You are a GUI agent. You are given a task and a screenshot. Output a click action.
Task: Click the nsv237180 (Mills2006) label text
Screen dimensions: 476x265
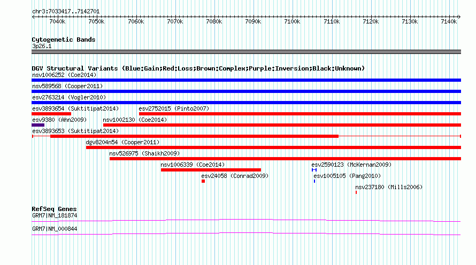click(389, 187)
